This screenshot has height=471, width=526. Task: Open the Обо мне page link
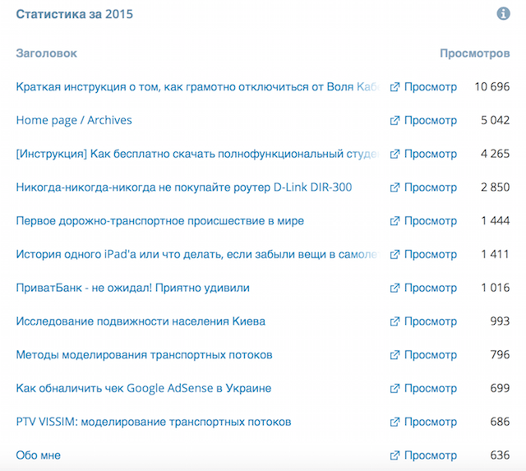click(x=38, y=455)
